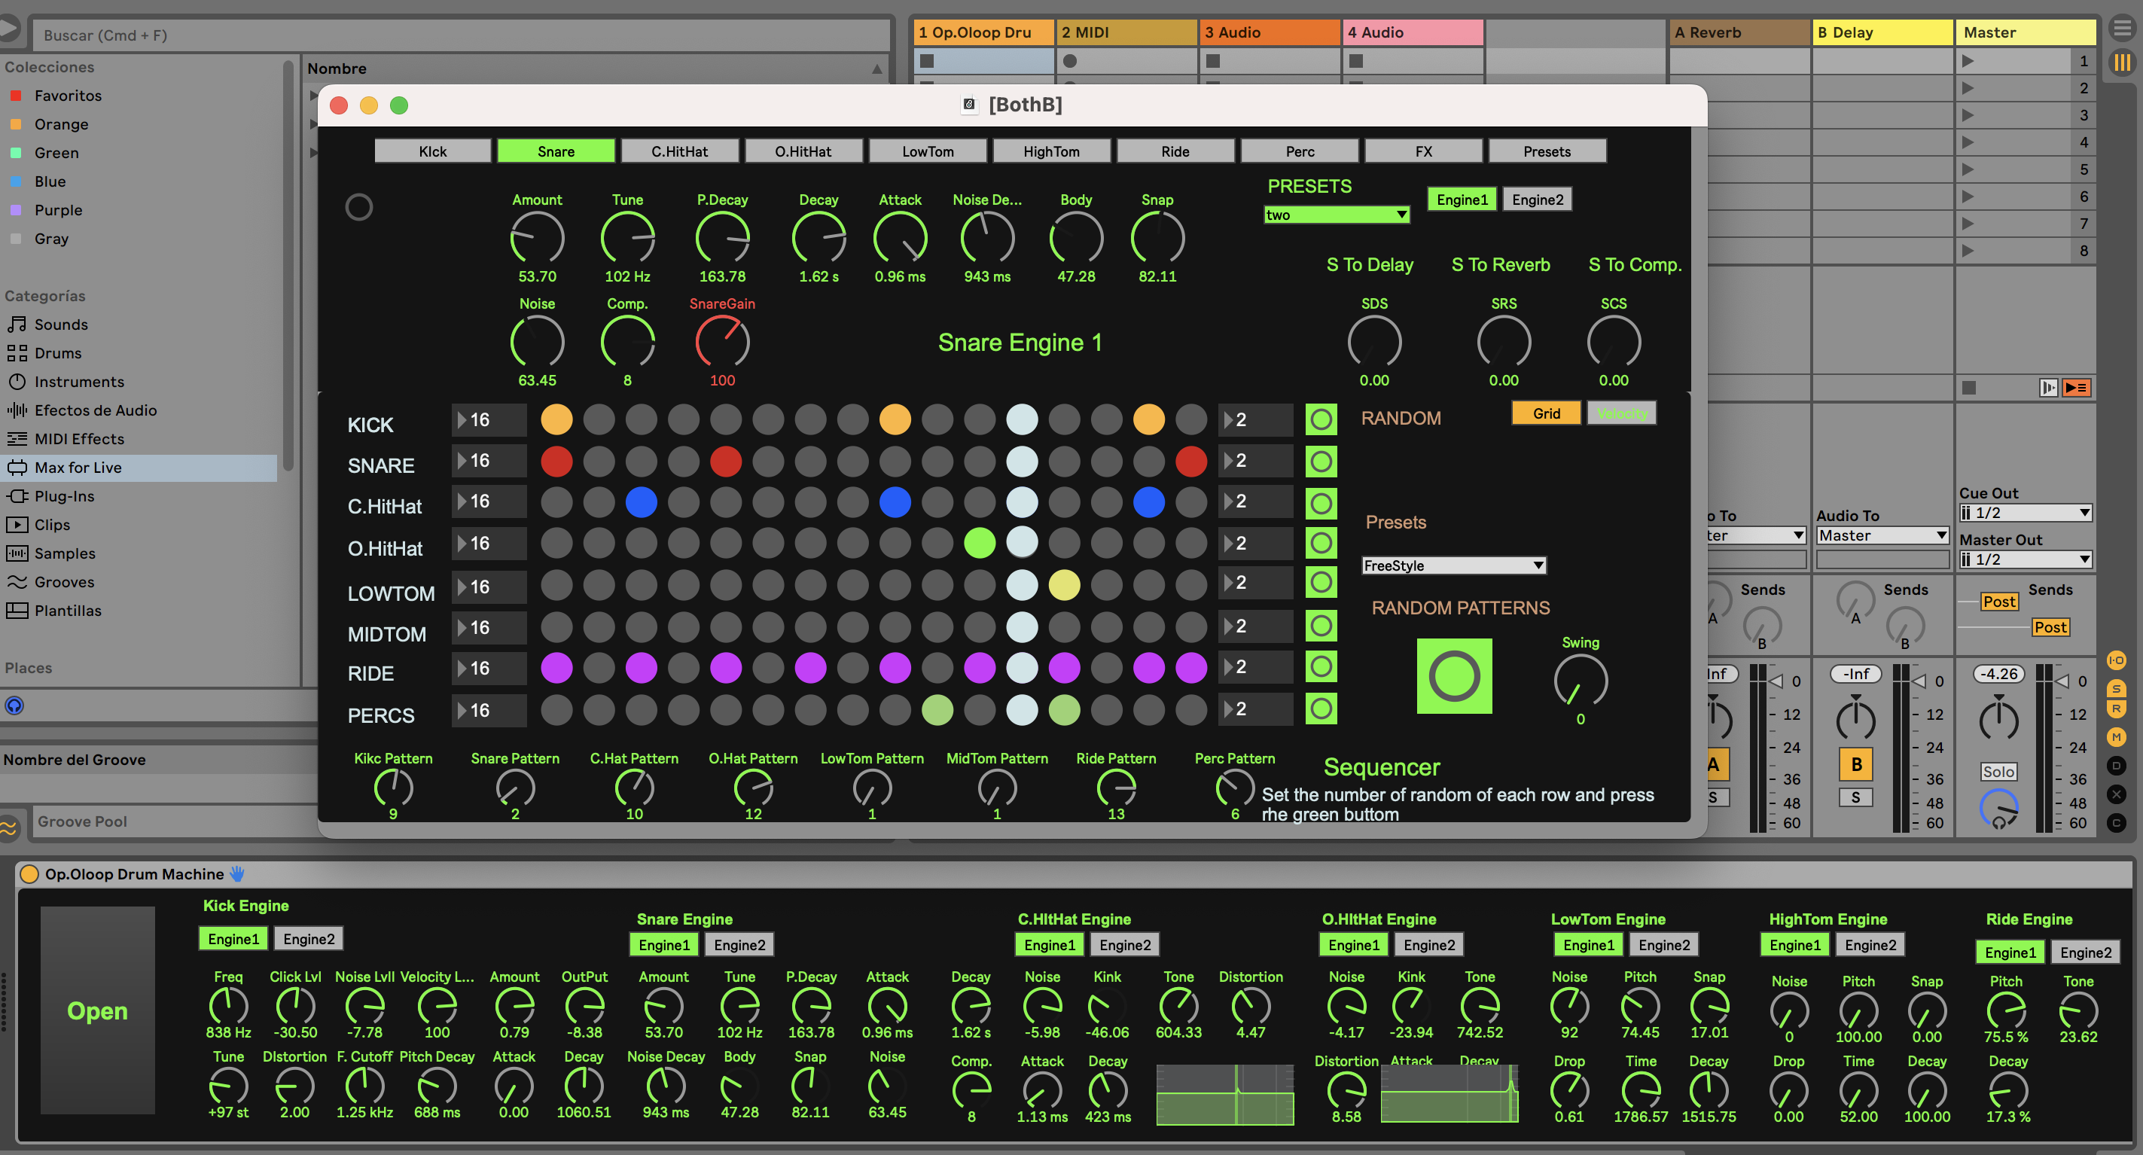2143x1155 pixels.
Task: Click the Master track Solo cue button
Action: tap(1998, 772)
